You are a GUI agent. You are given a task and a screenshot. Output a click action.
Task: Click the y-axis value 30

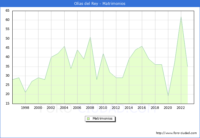point(7,76)
